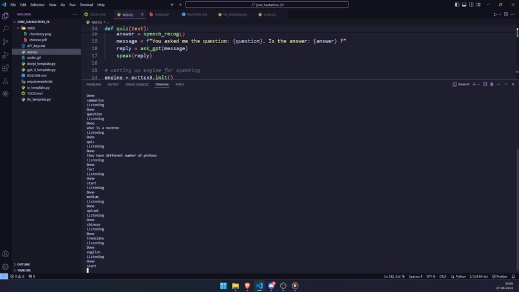The height and width of the screenshot is (292, 519).
Task: Click Spaces: 4 indentation status item
Action: (x=415, y=277)
